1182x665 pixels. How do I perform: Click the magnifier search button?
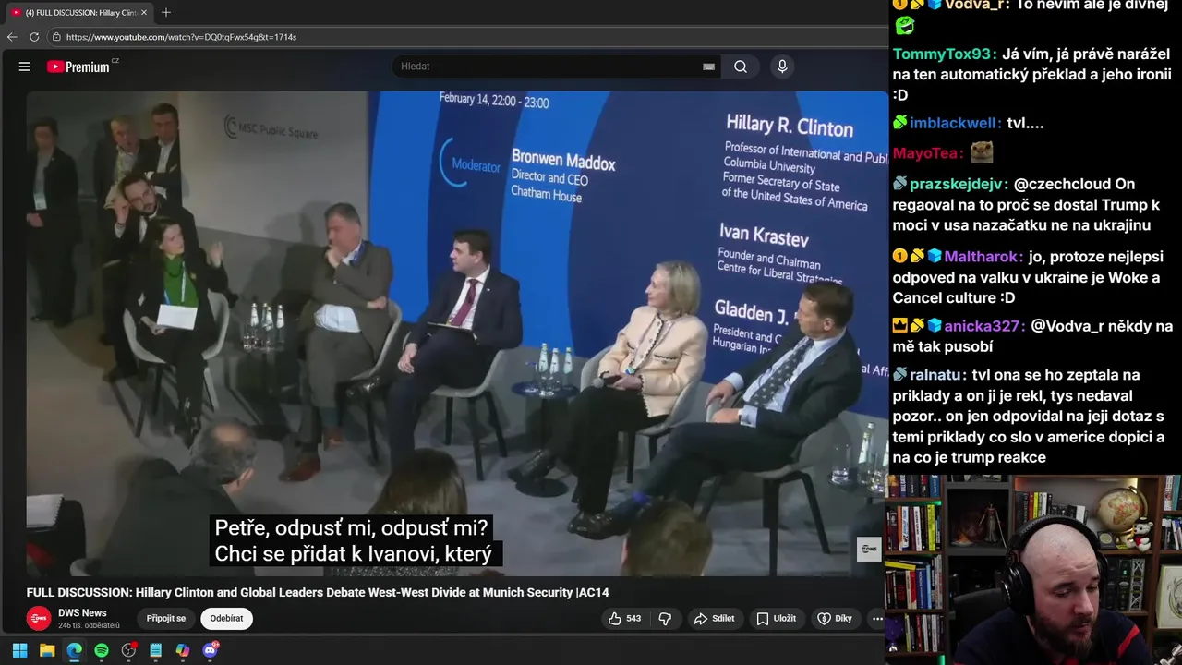pyautogui.click(x=741, y=66)
